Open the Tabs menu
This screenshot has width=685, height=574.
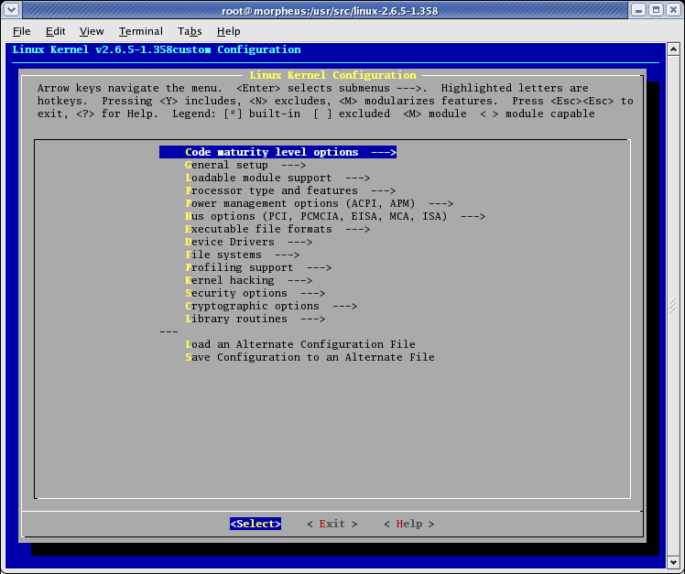(190, 31)
